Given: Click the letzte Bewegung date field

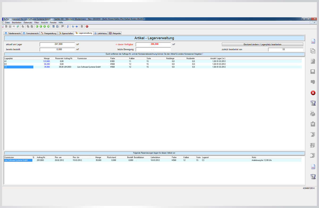Looking at the screenshot, I should [x=153, y=49].
